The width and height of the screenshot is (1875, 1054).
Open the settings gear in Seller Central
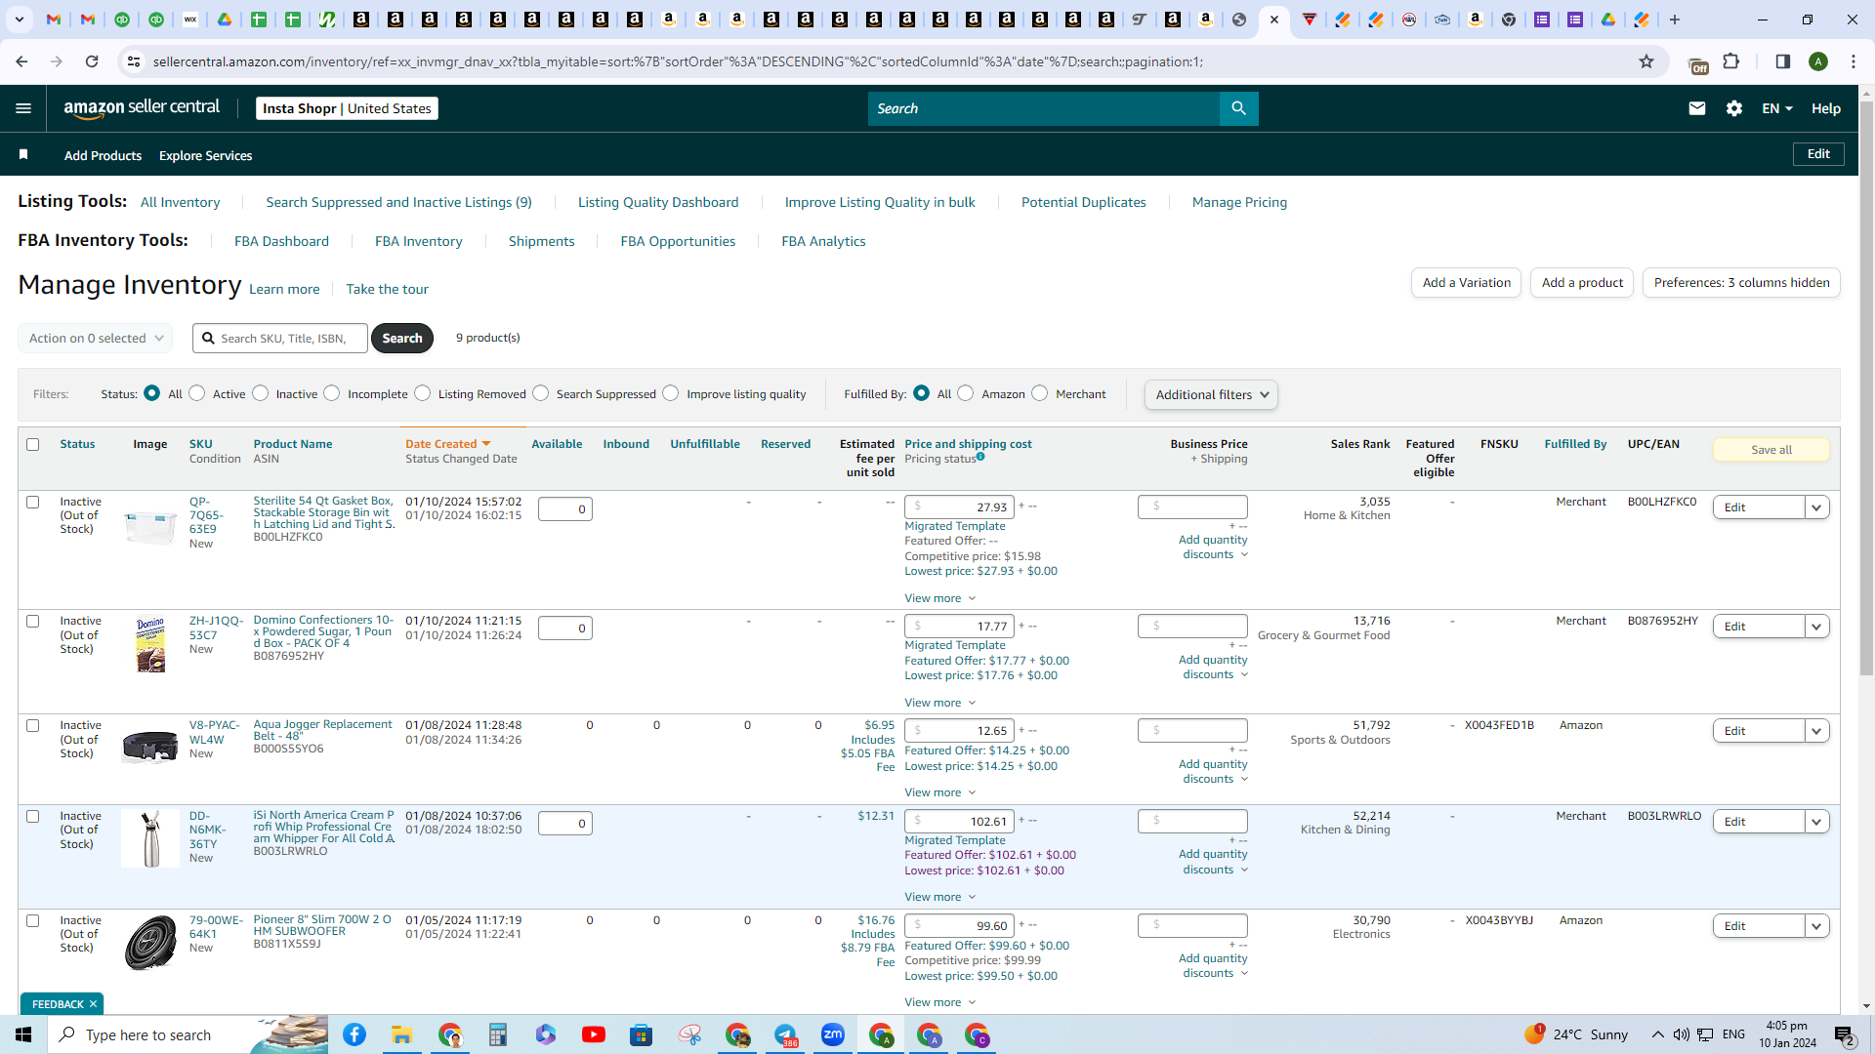click(1734, 108)
